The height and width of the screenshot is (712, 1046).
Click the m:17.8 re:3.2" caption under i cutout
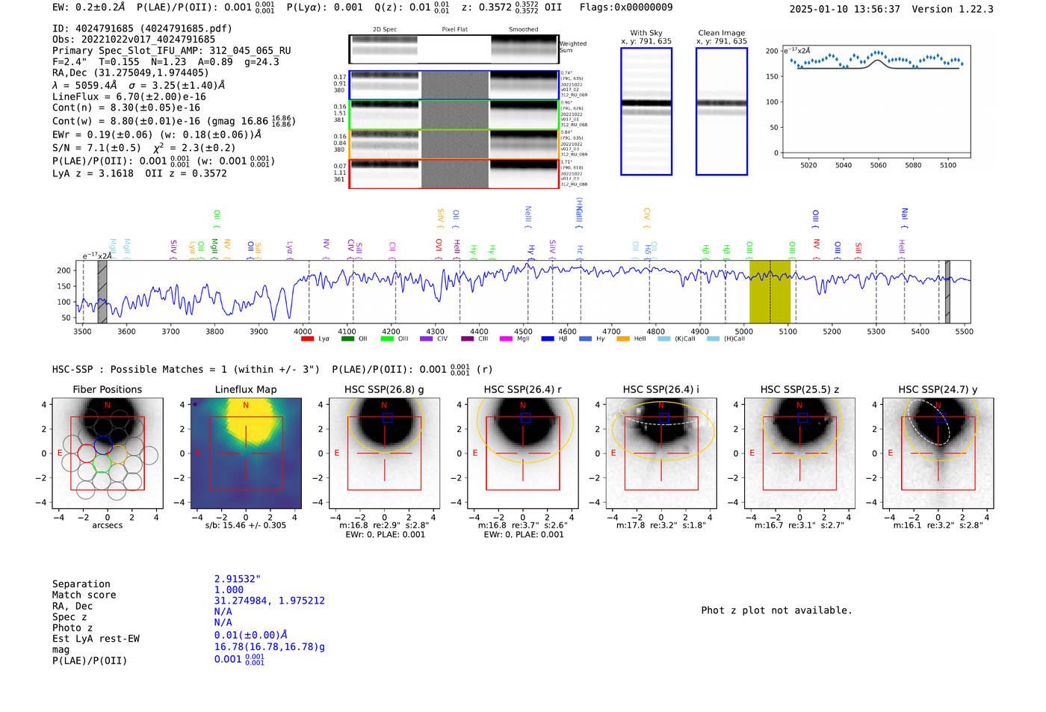pos(661,525)
